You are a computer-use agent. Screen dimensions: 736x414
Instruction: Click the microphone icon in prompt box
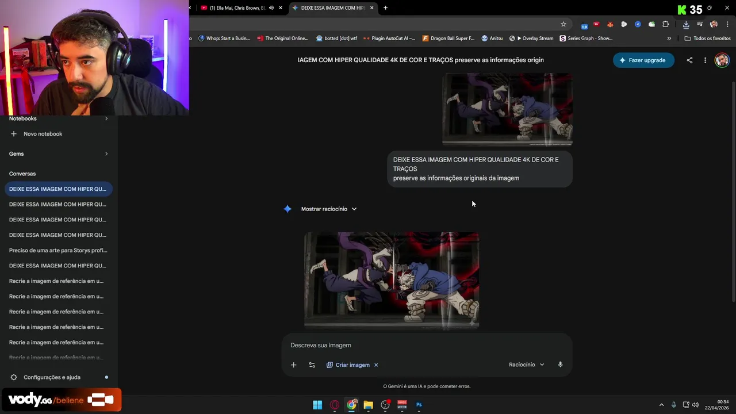coord(560,365)
